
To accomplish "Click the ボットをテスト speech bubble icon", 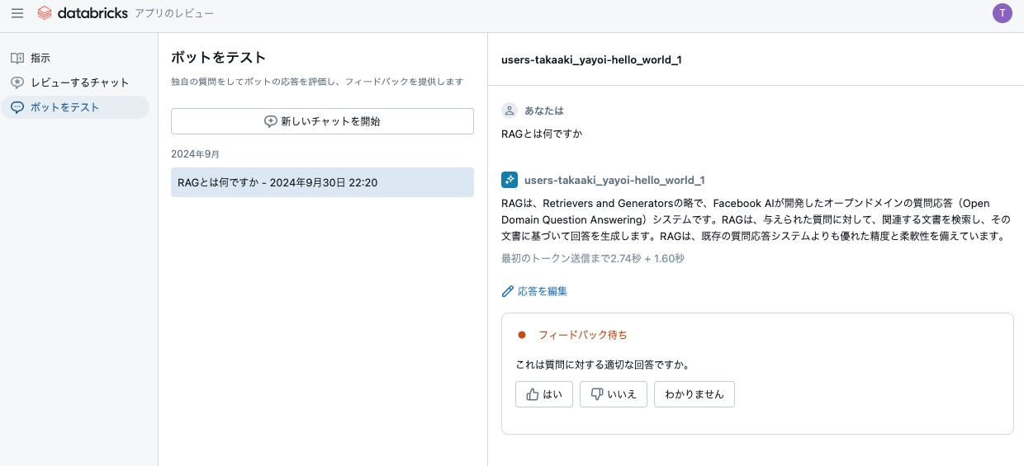I will [17, 107].
